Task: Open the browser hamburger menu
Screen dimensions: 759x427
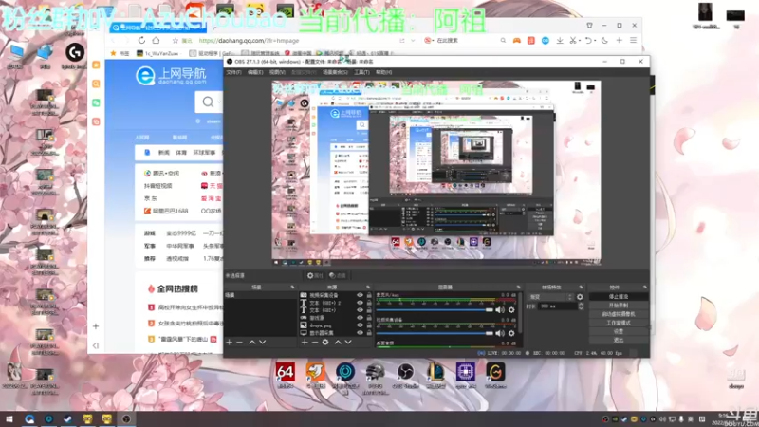Action: (x=633, y=40)
